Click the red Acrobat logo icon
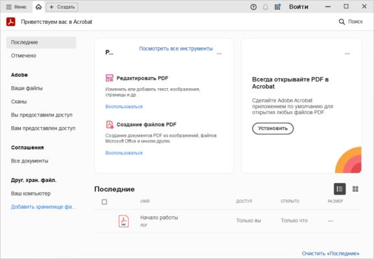374x259 pixels. point(11,22)
